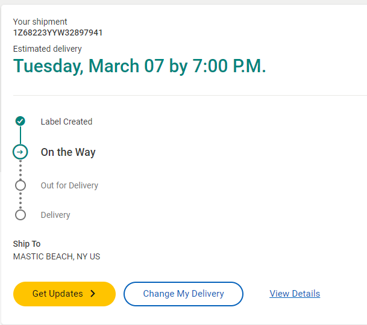Screen dimensions: 367x325
Task: Click the Delivery step circle marker
Action: coord(20,215)
